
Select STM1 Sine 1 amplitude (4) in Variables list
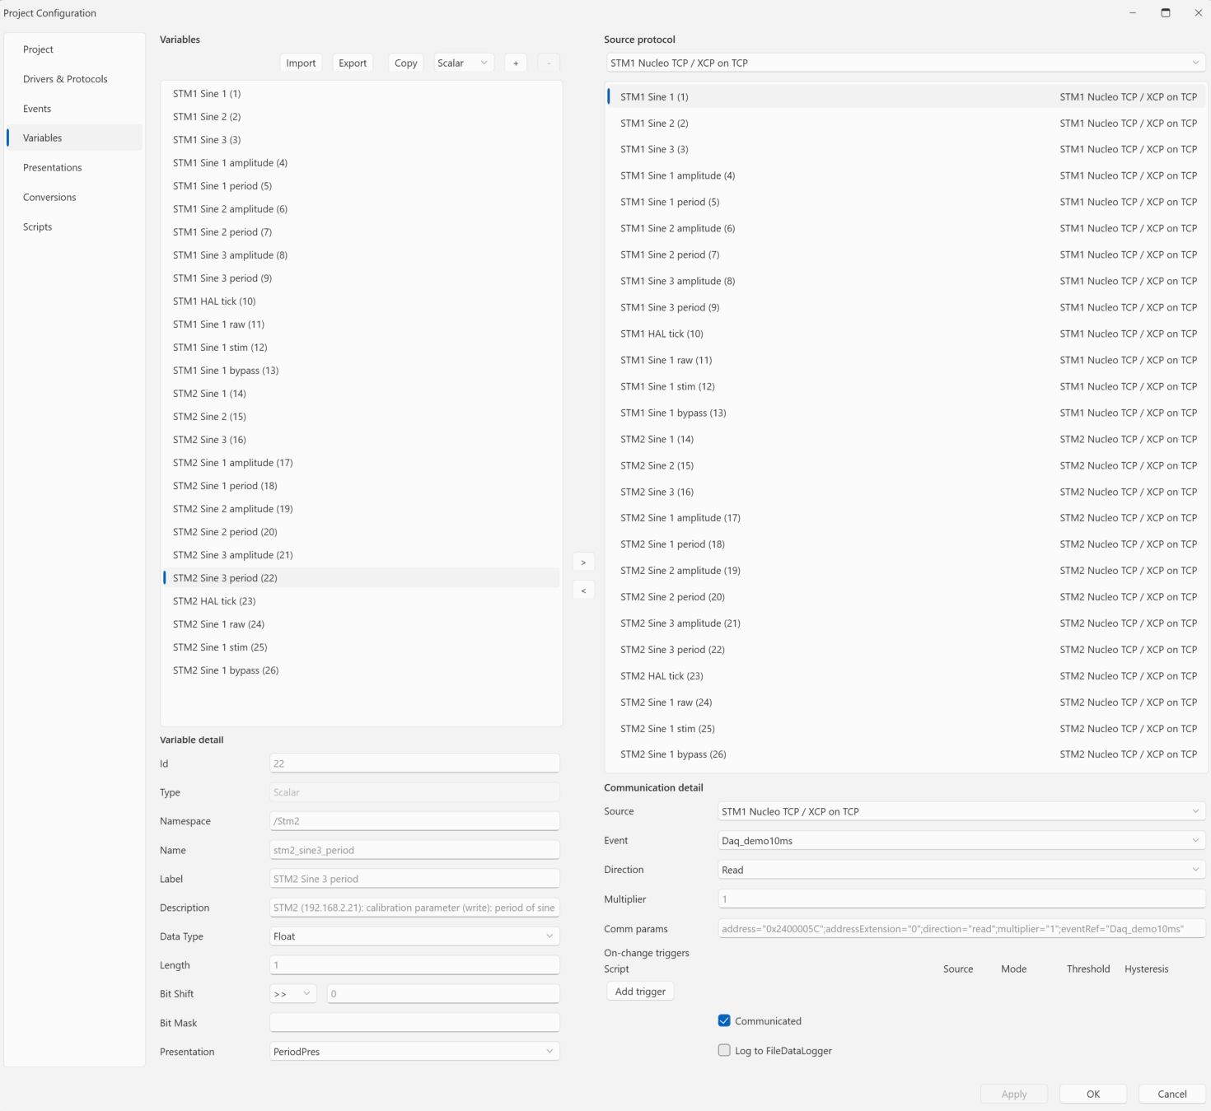(x=362, y=163)
